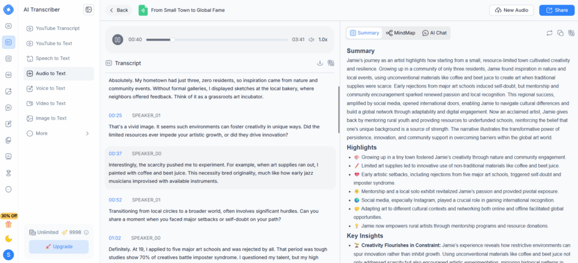
Task: Translate the transcript with the translate icon
Action: point(331,63)
